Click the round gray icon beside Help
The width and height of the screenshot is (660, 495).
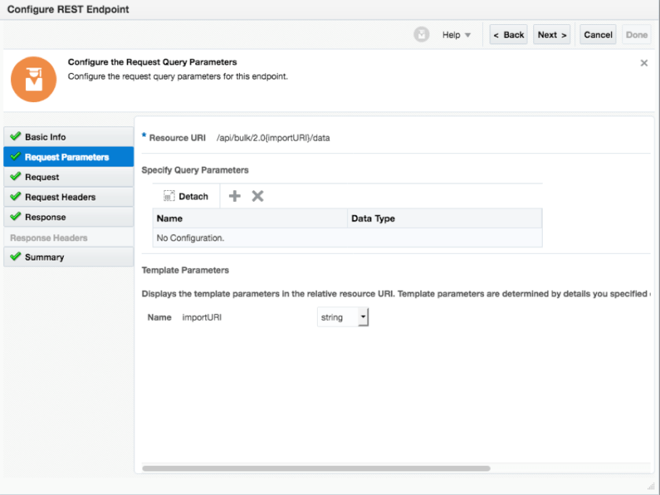click(x=422, y=35)
